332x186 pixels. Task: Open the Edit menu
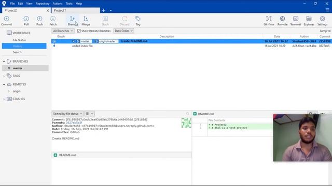click(x=20, y=4)
